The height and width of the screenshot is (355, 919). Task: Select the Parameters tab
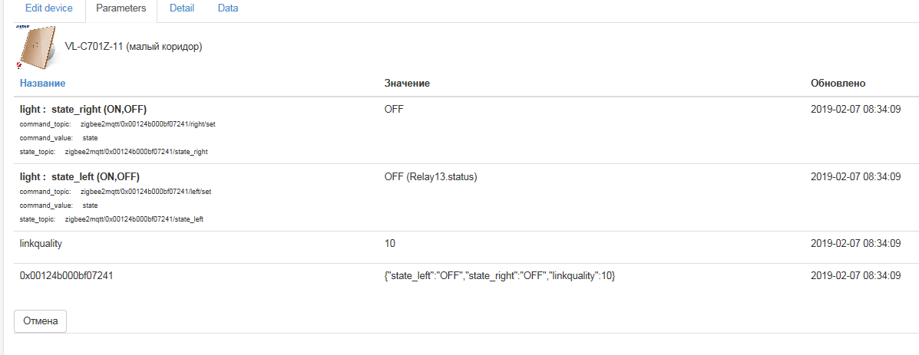[x=120, y=8]
